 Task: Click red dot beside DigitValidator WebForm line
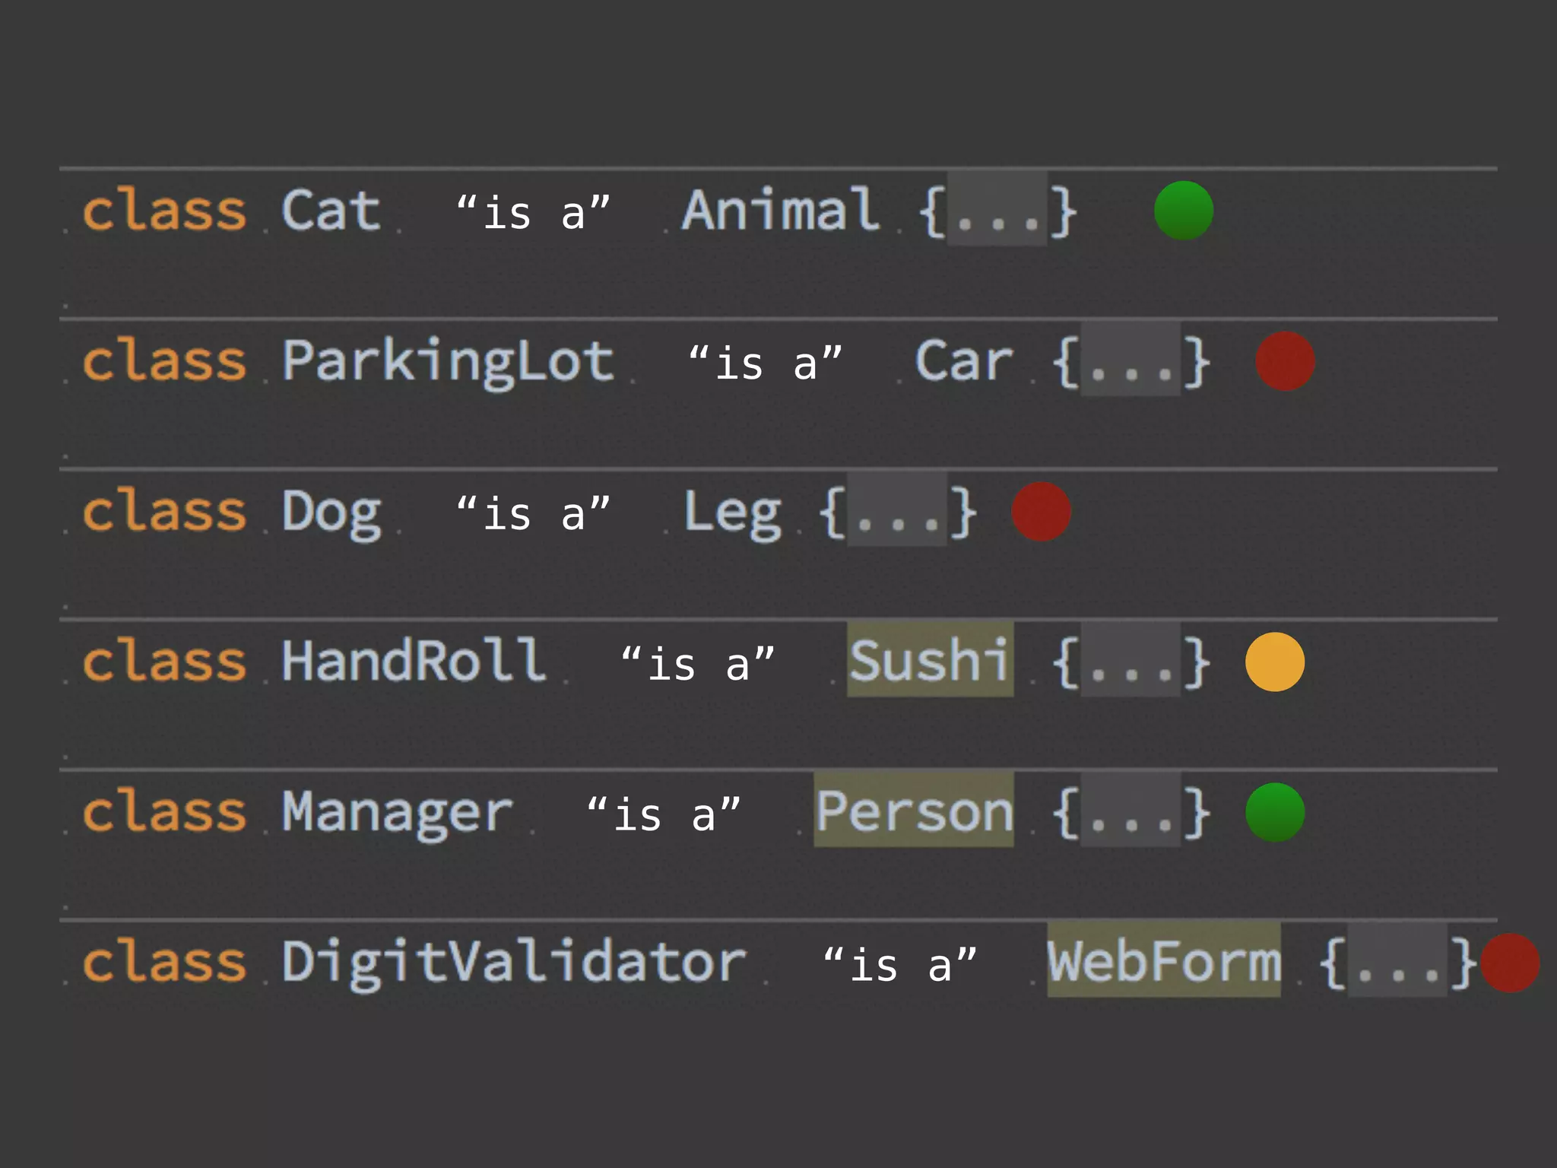pos(1510,963)
